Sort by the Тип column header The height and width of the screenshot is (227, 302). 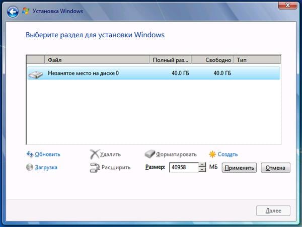[x=257, y=60]
